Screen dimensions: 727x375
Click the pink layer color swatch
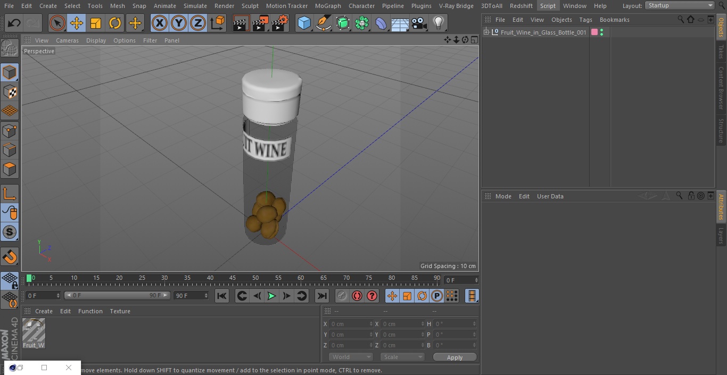pos(594,32)
